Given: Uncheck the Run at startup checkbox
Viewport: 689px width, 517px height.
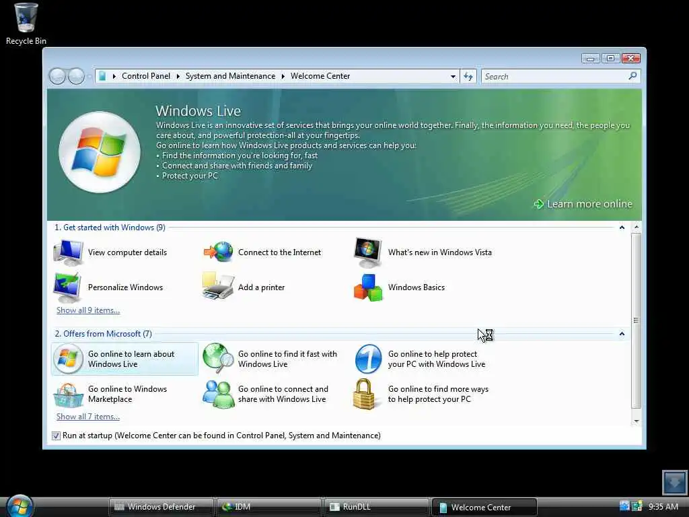Looking at the screenshot, I should tap(56, 436).
